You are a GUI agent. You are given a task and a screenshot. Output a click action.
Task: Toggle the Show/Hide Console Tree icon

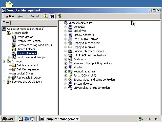(x=52, y=16)
